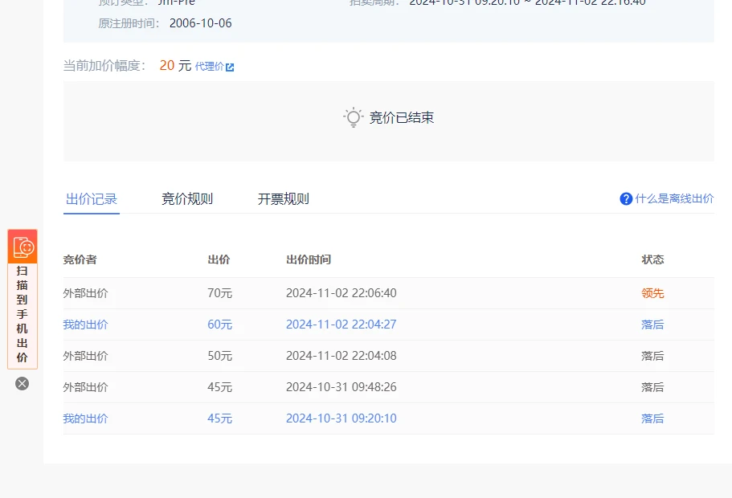This screenshot has width=732, height=498.
Task: Click the 领先 status label
Action: pos(652,293)
